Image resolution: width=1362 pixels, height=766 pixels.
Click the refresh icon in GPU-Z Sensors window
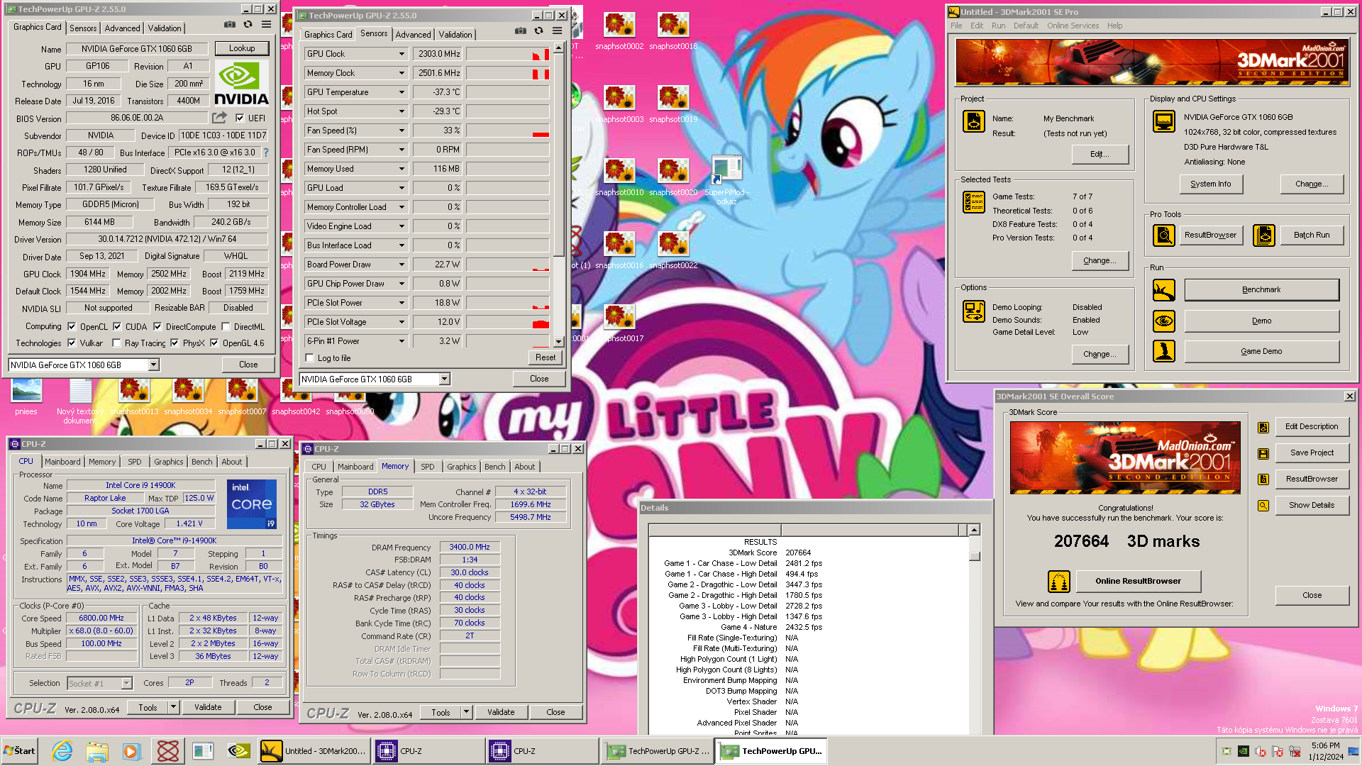(x=539, y=31)
